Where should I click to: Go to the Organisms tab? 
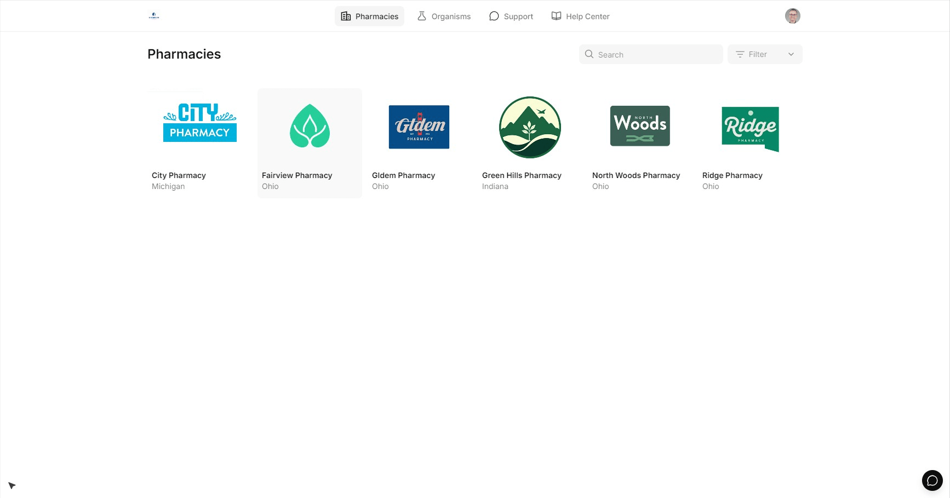pos(444,16)
